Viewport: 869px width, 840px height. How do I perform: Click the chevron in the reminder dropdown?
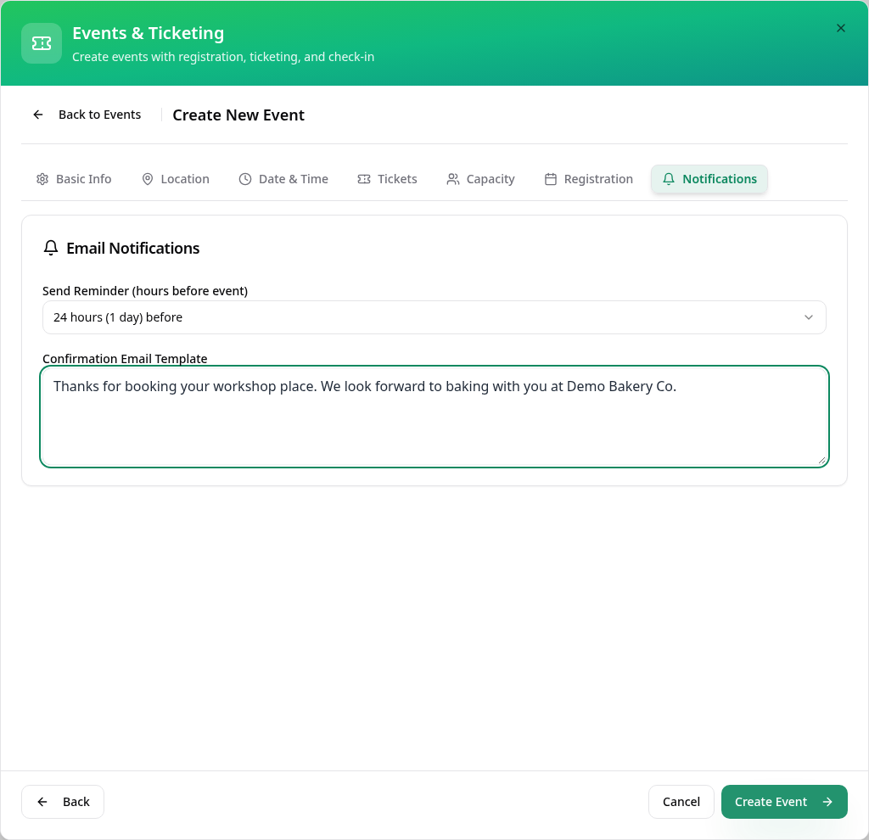pyautogui.click(x=808, y=317)
